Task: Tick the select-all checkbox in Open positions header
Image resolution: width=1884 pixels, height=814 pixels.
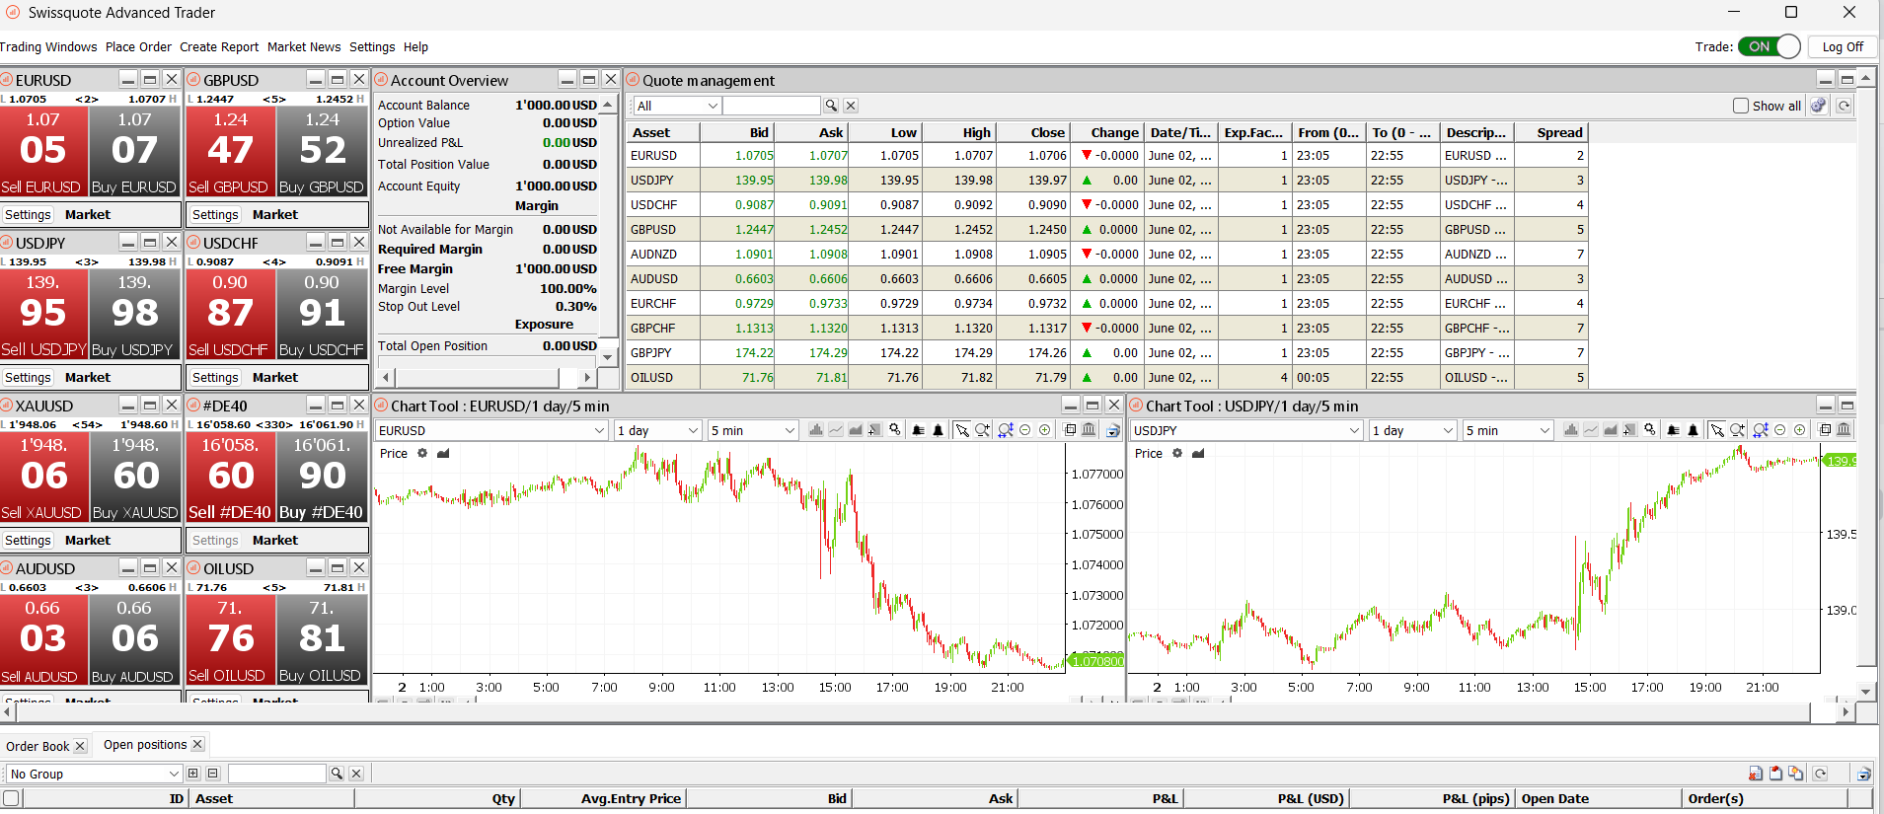Action: click(x=11, y=798)
